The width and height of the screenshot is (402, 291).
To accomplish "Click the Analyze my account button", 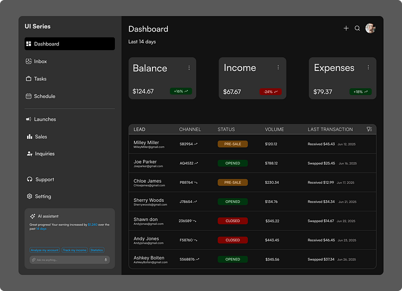I will [44, 250].
